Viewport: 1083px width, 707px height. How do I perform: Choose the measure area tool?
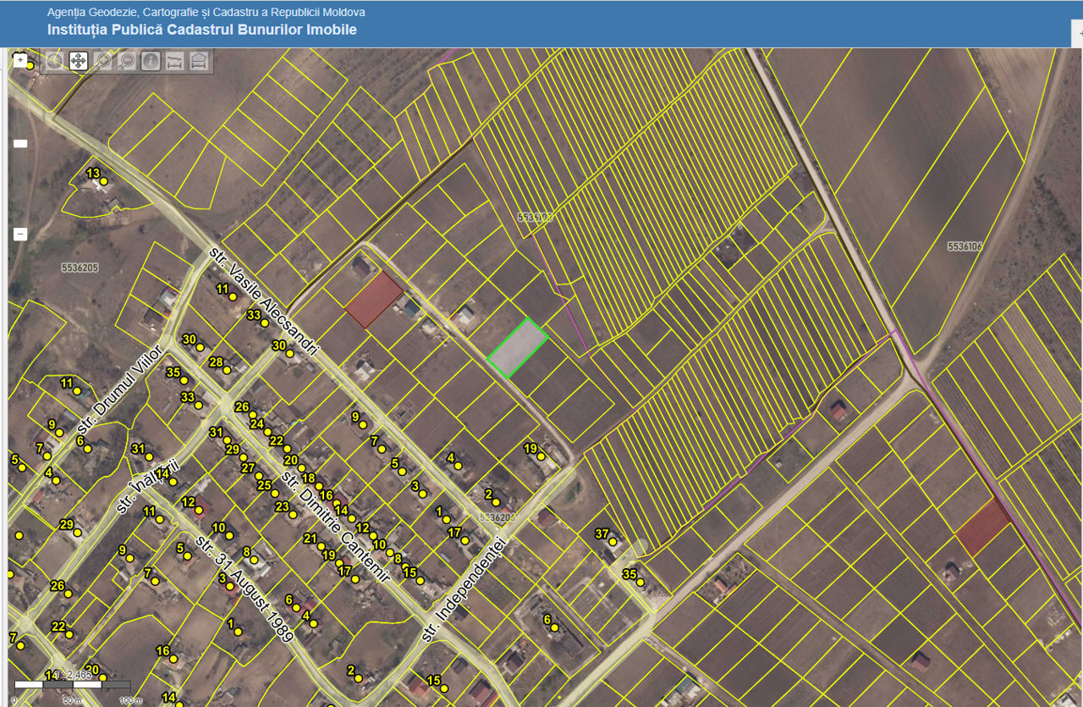tap(200, 60)
